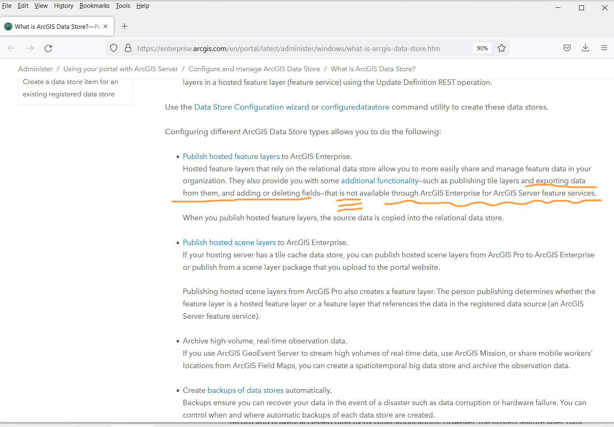Open the tracking protection shield
The width and height of the screenshot is (614, 427).
(114, 48)
